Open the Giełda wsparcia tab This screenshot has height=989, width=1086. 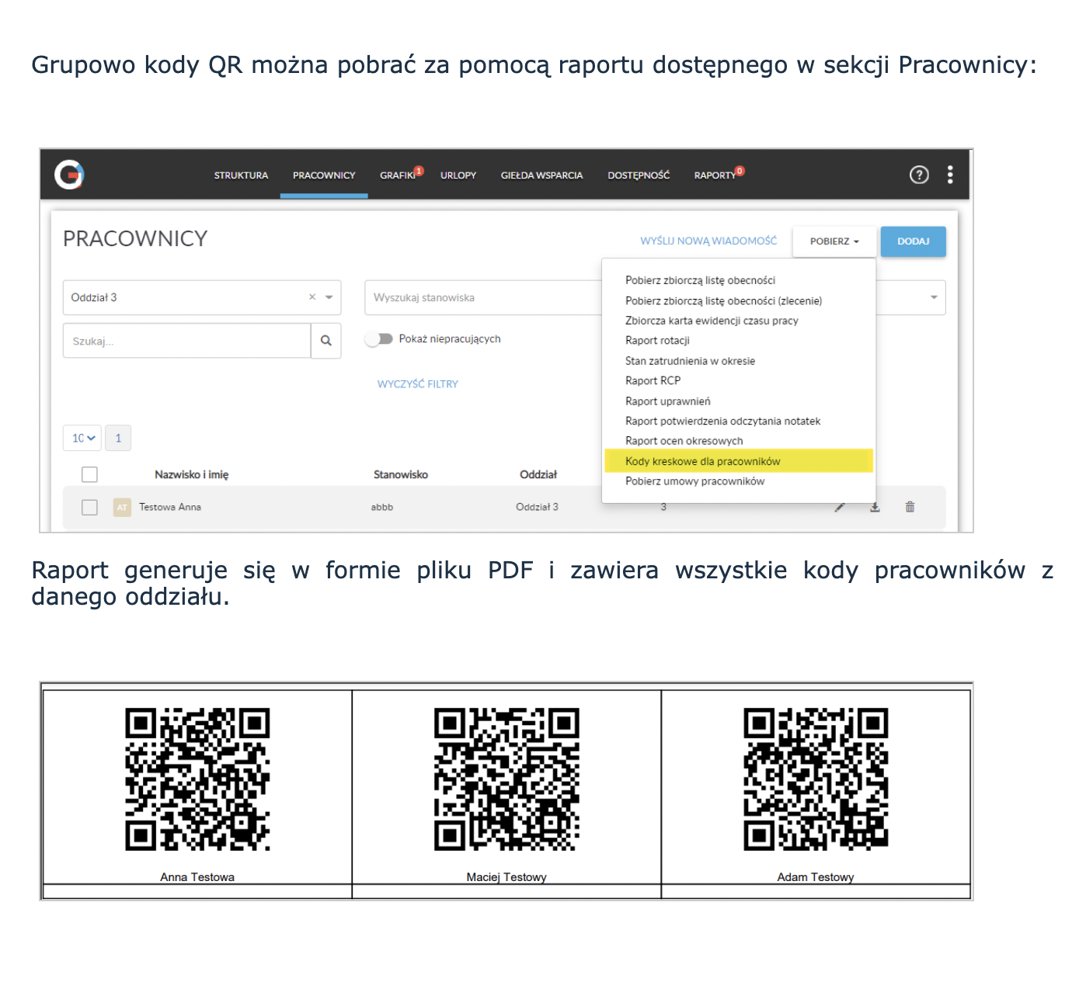coord(541,175)
